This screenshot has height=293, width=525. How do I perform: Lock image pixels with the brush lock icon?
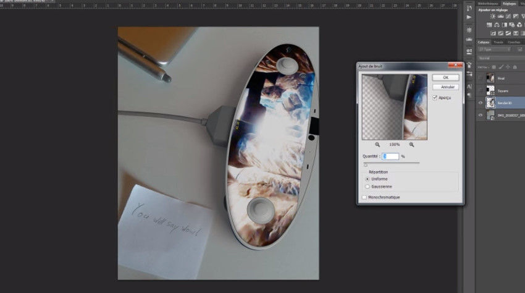(502, 67)
